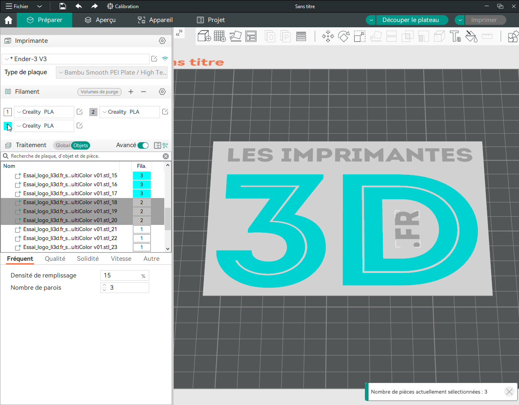Open the parameter list icon beside Avancé
Viewport: 519px width, 405px height.
click(x=157, y=145)
